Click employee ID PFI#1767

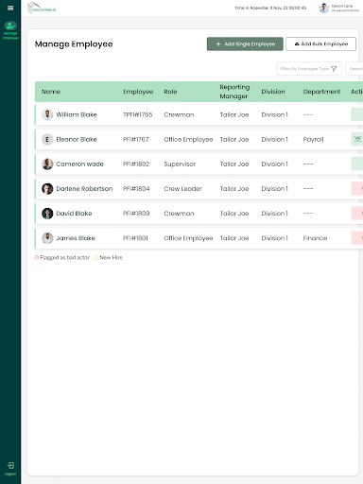136,139
